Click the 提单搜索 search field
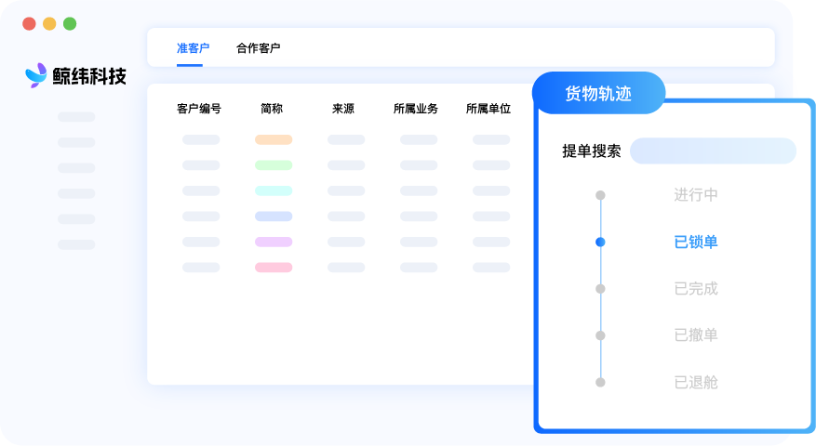Image resolution: width=816 pixels, height=446 pixels. coord(713,151)
